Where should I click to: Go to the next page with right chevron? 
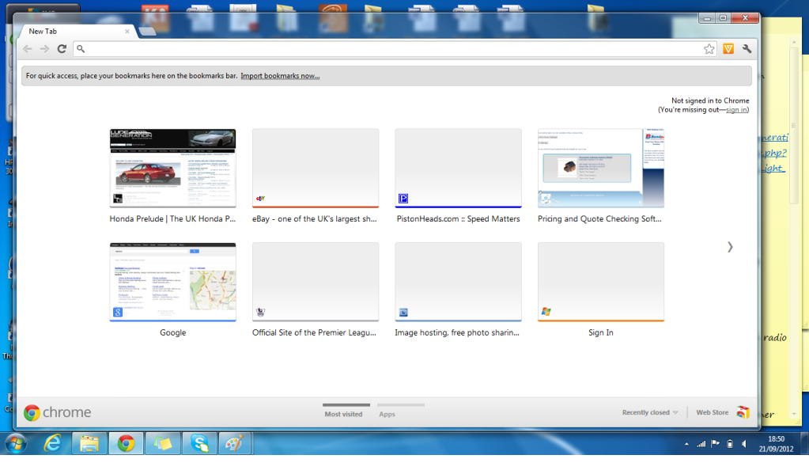point(730,248)
